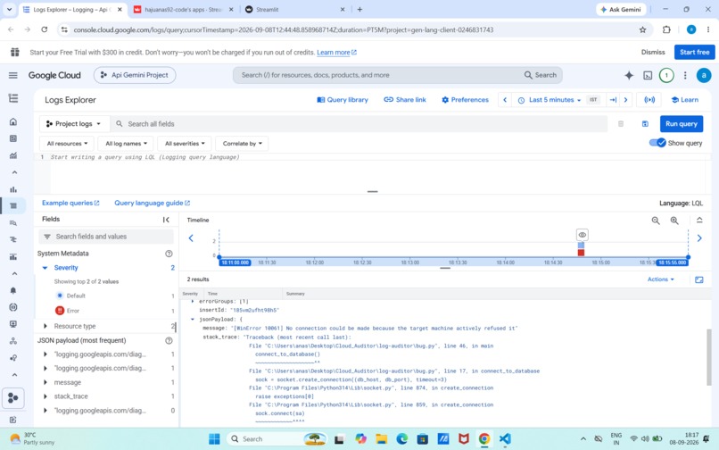The height and width of the screenshot is (450, 719).
Task: Open Project logs scope dropdown
Action: (x=74, y=124)
